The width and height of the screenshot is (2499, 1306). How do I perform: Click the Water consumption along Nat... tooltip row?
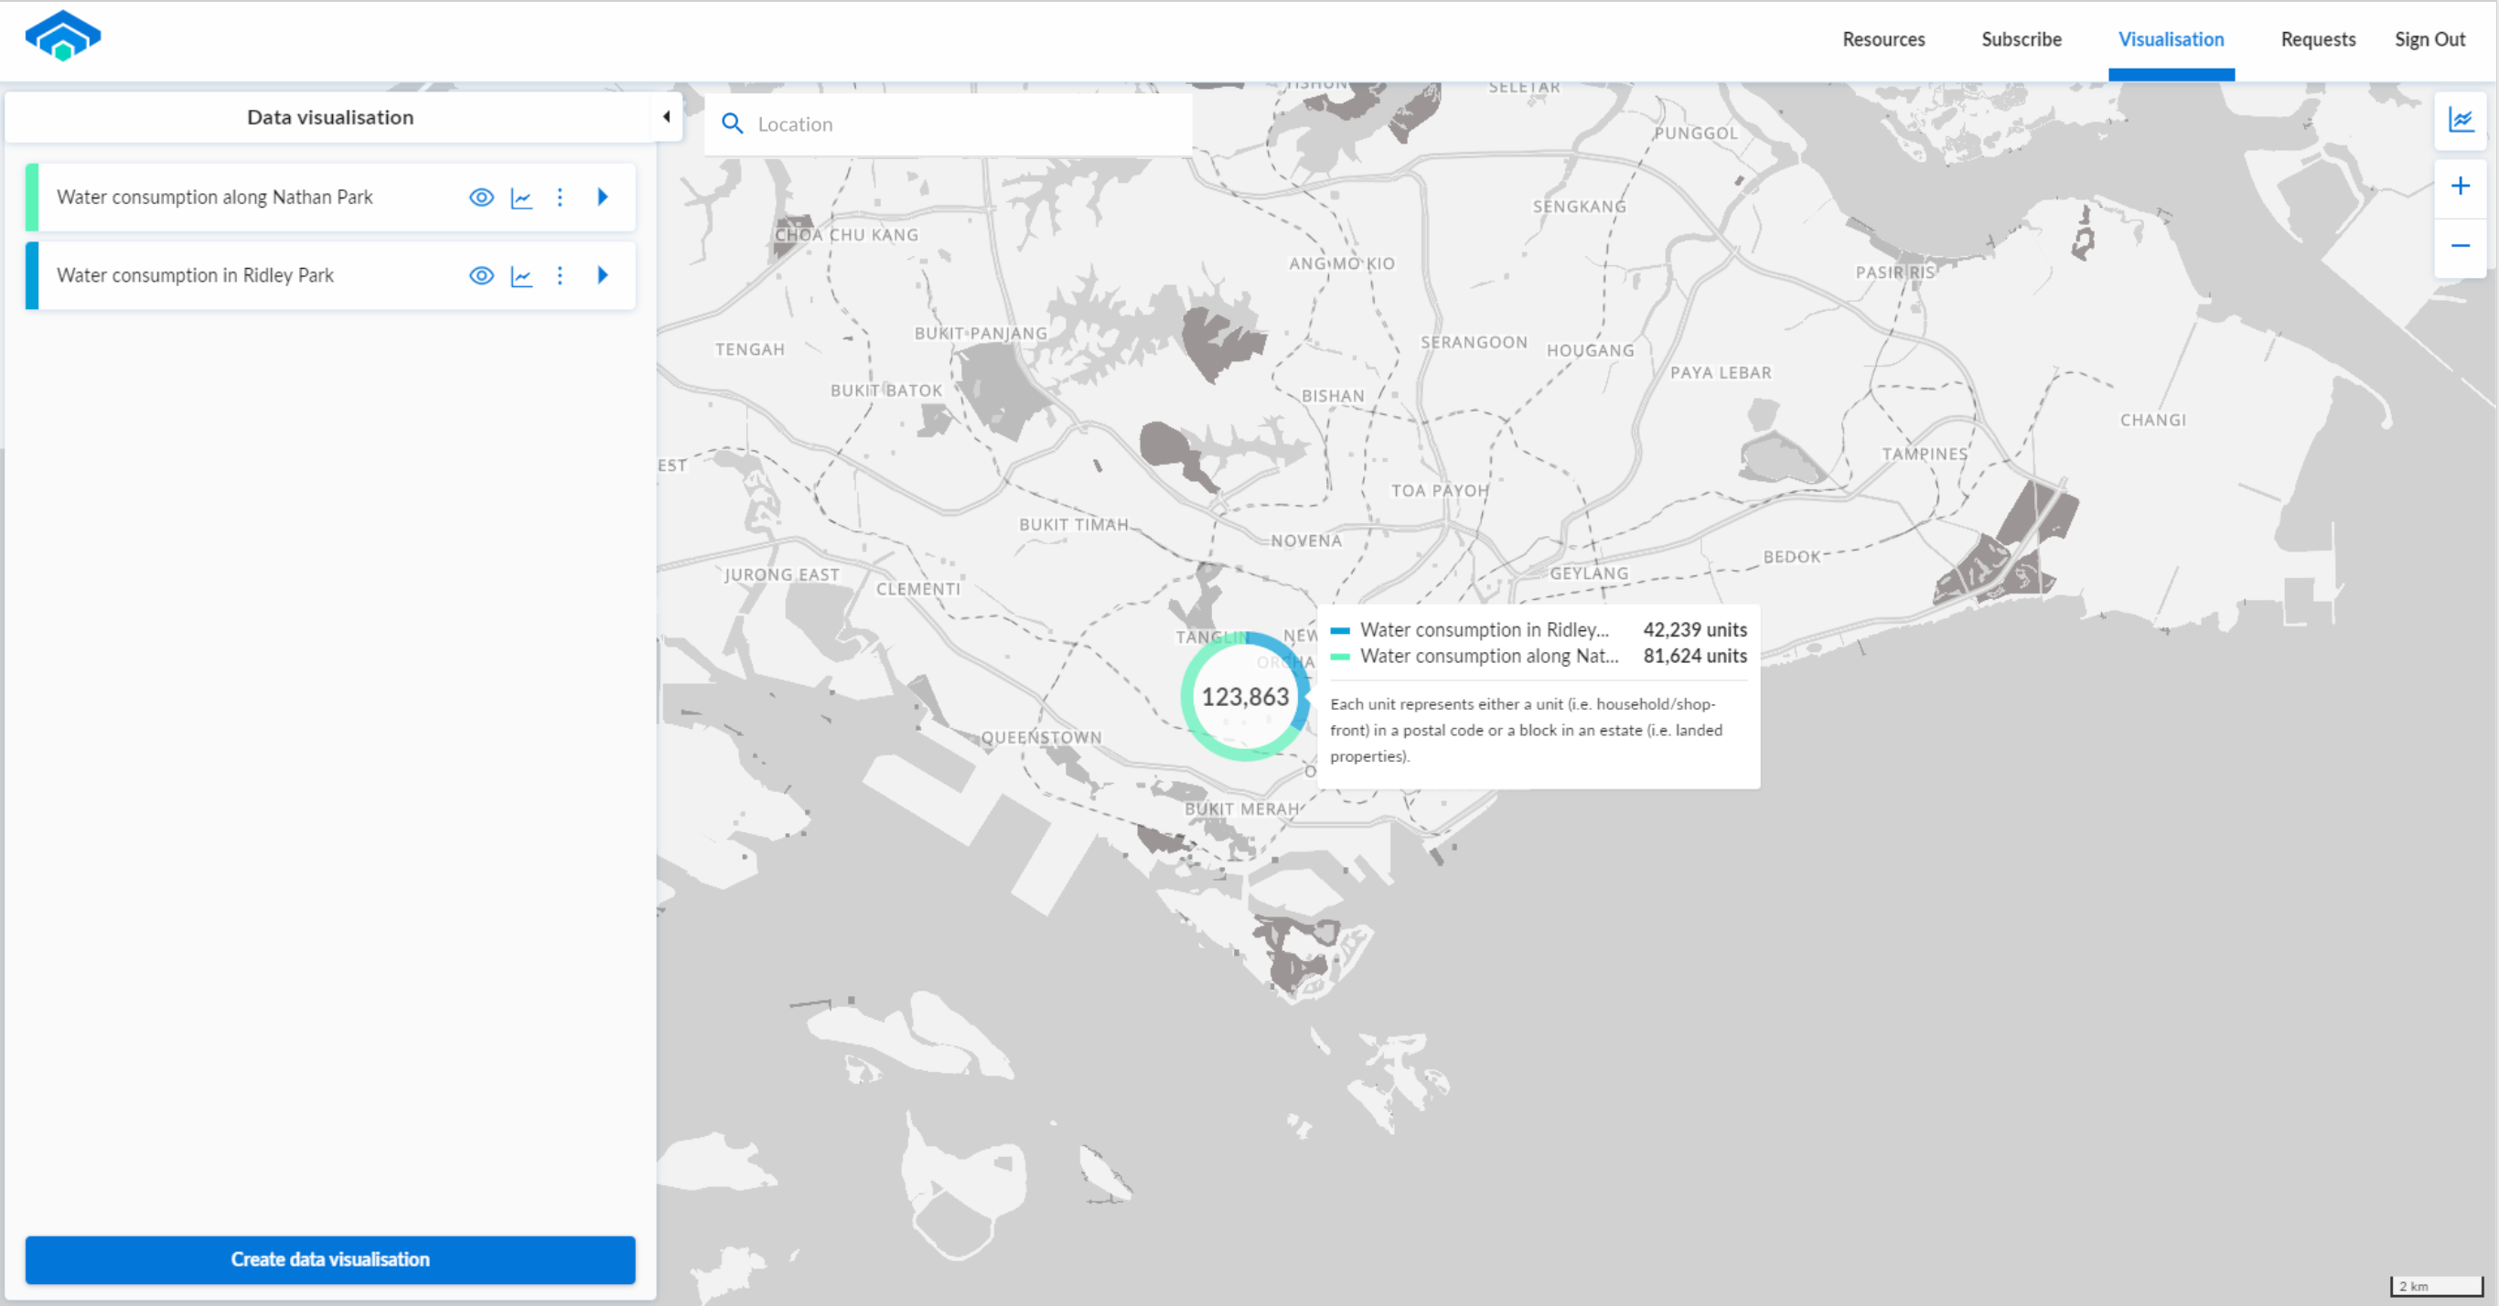point(1539,656)
